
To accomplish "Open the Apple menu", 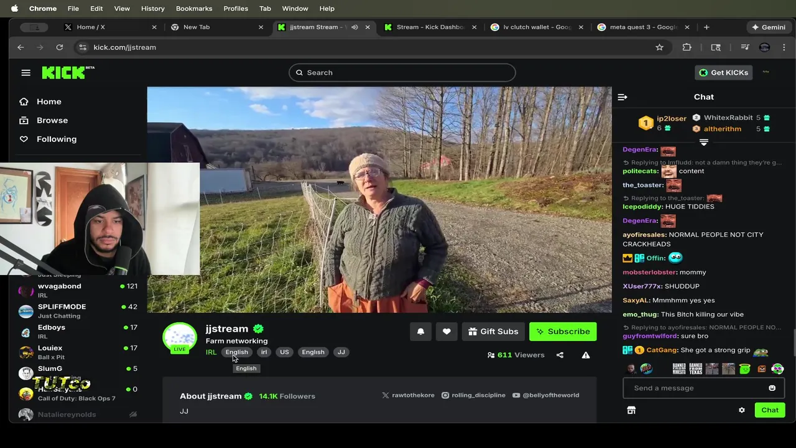I will tap(14, 8).
